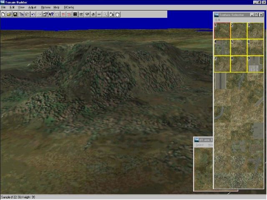Viewport: 267px width, 200px height.
Task: Open the Adjust menu
Action: point(32,7)
